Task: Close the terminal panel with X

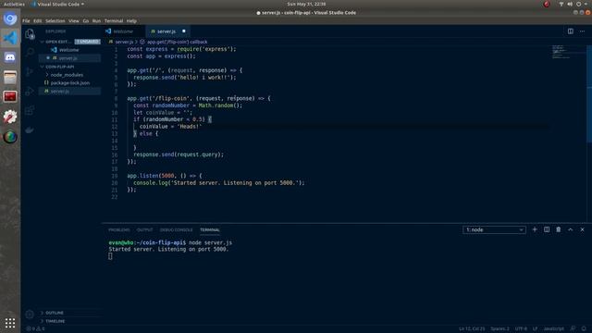Action: coord(582,229)
